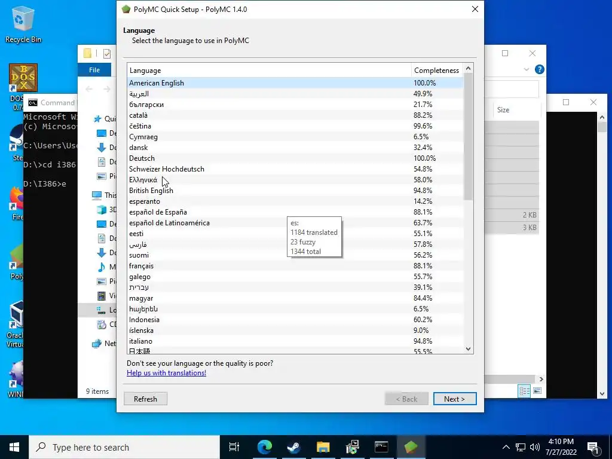Screen dimensions: 612x459
Task: Select Schweizer Hochdeutsch language row
Action: click(x=295, y=169)
